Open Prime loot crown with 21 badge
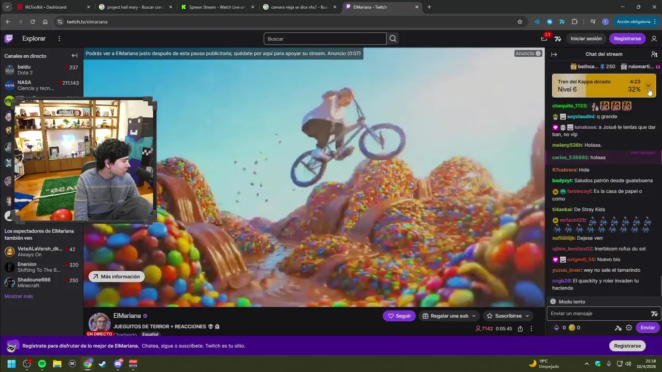 point(545,38)
